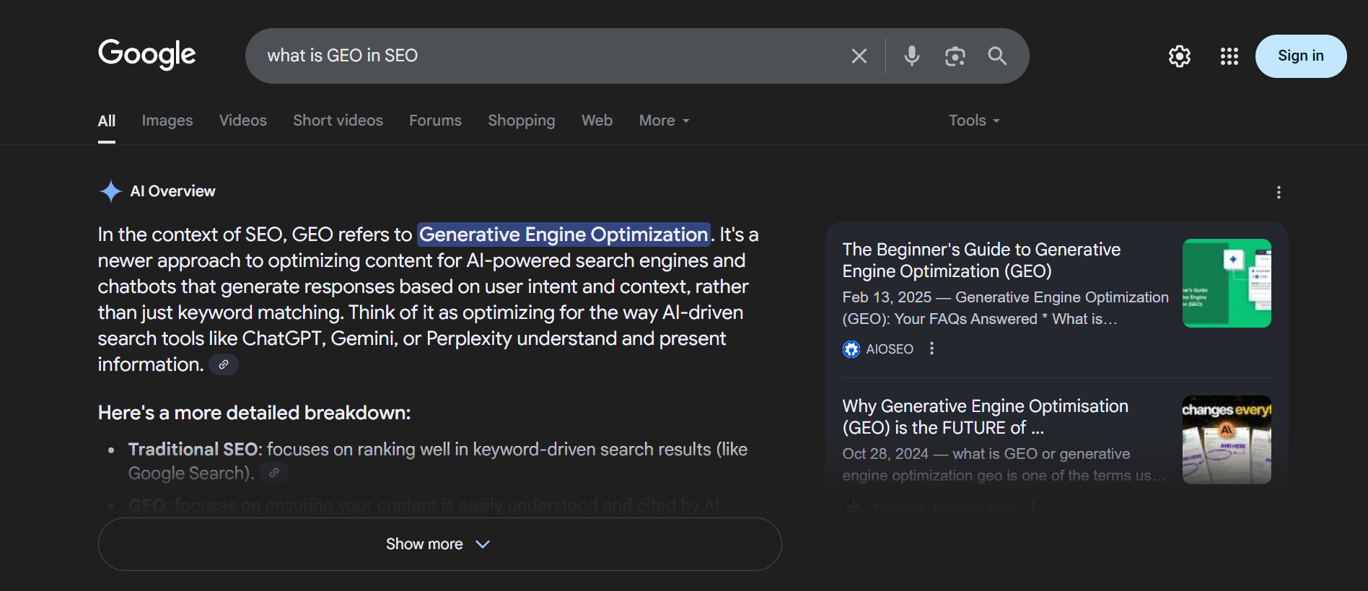The image size is (1368, 591).
Task: Open the 'changes every' video thumbnail
Action: point(1227,439)
